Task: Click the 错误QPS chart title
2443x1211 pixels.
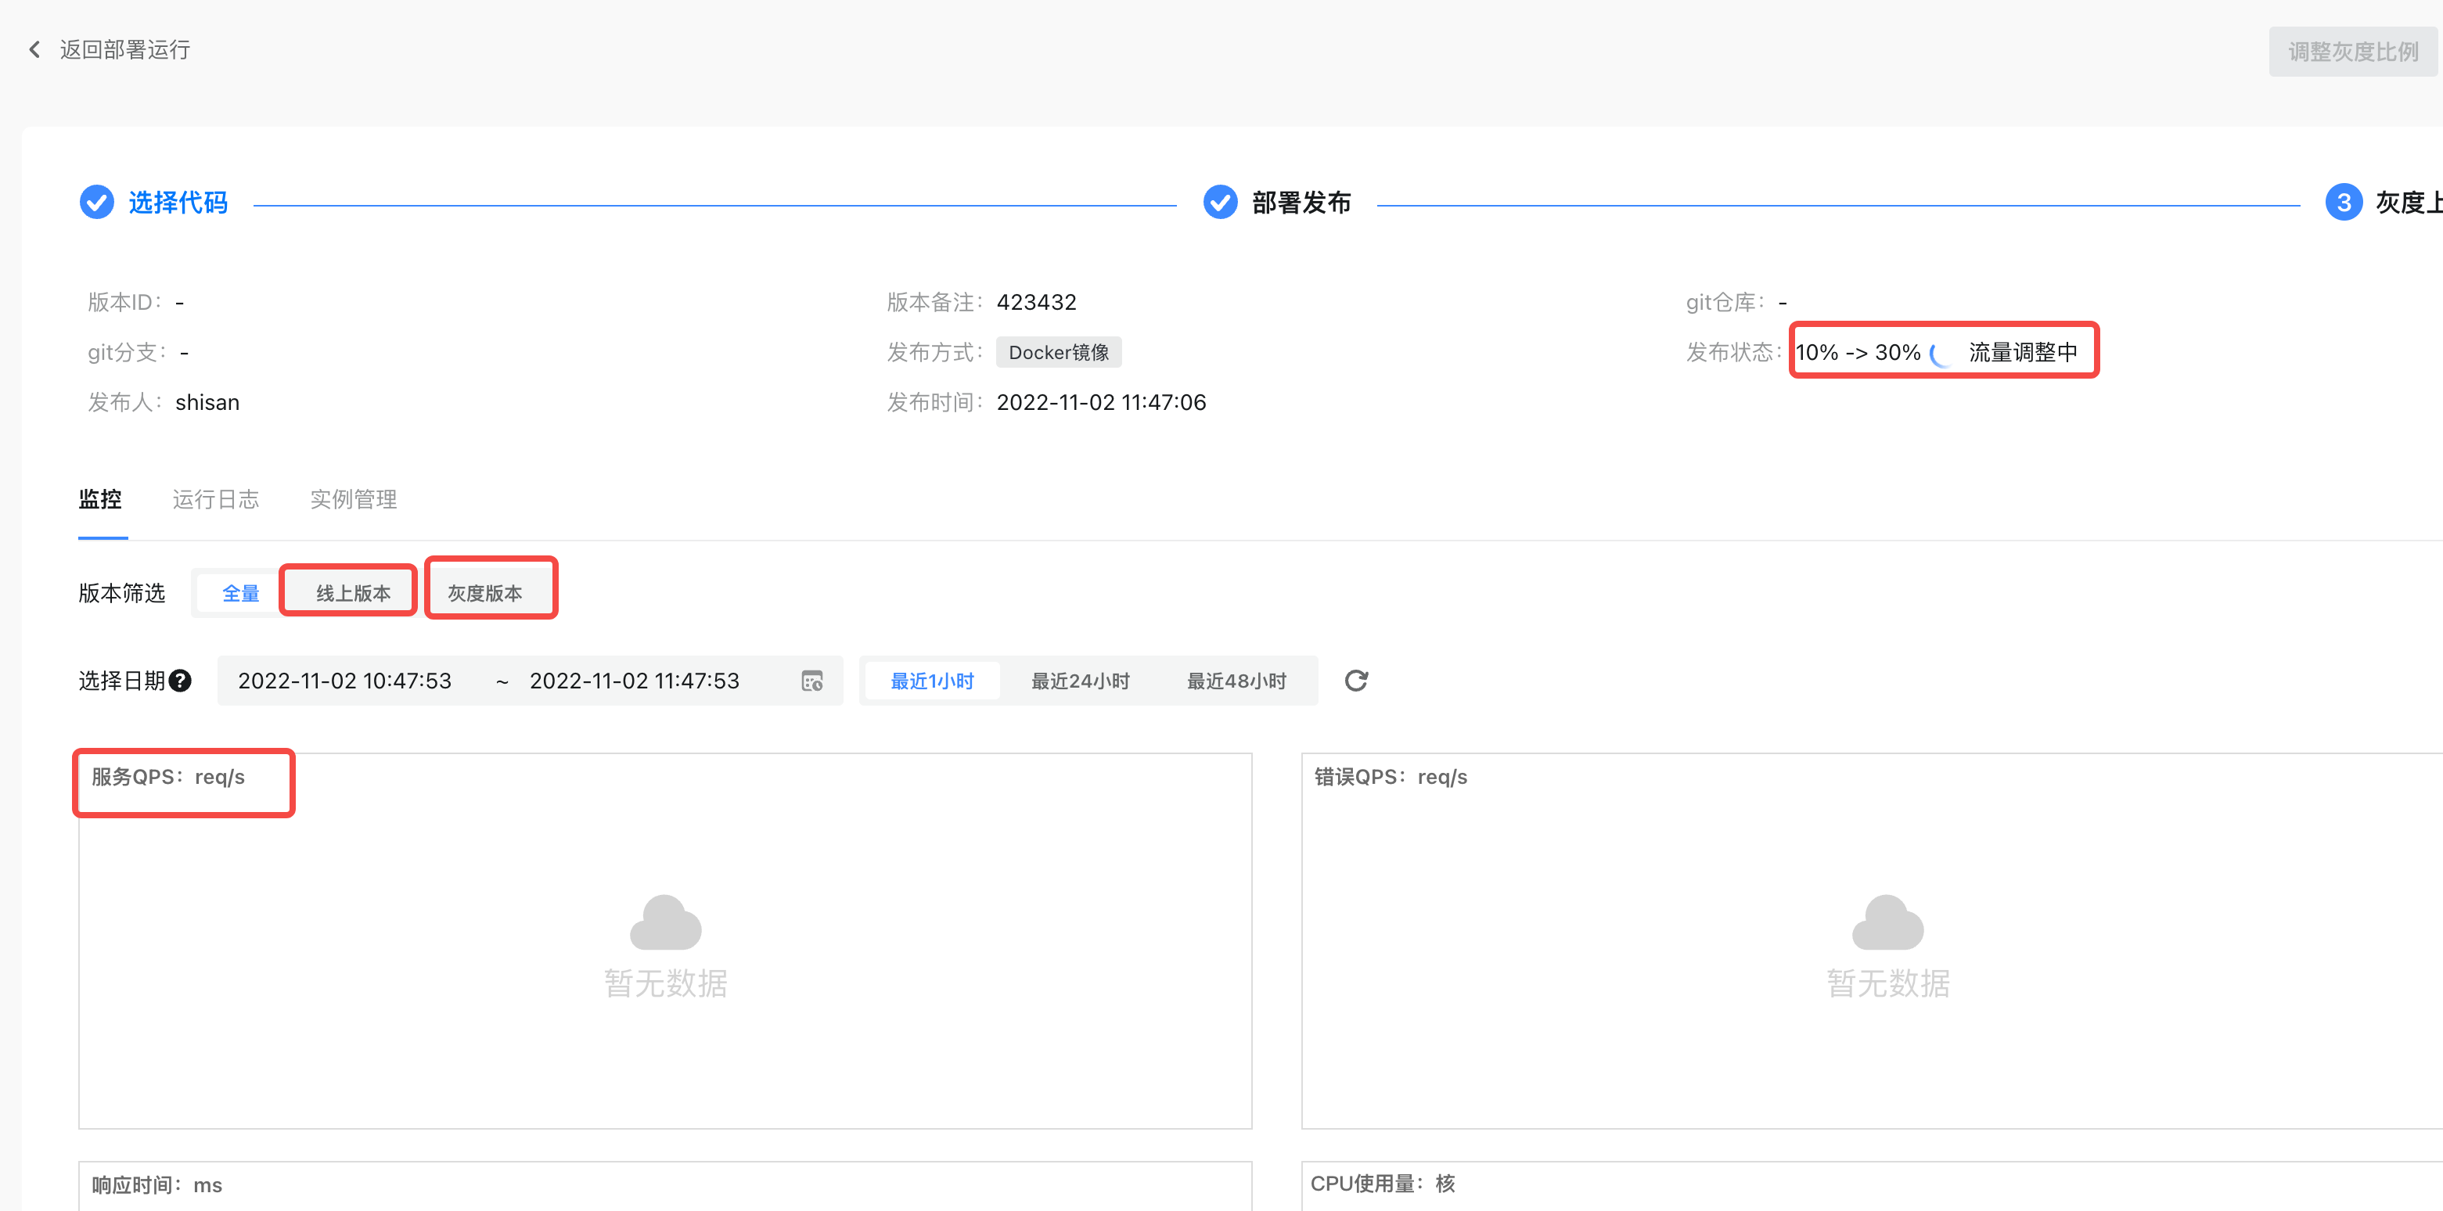Action: (1391, 777)
